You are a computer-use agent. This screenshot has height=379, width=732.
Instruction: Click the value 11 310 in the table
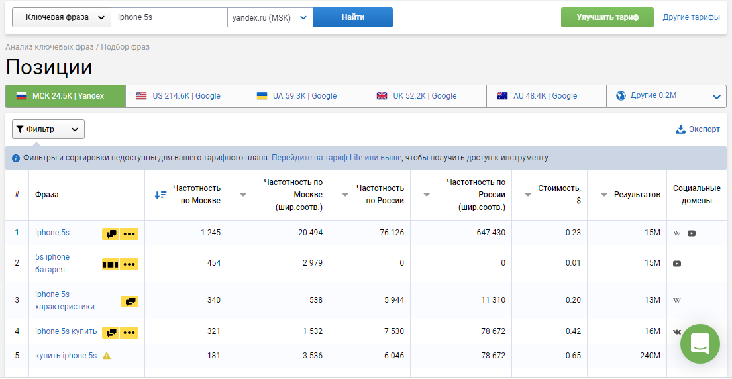click(x=493, y=301)
